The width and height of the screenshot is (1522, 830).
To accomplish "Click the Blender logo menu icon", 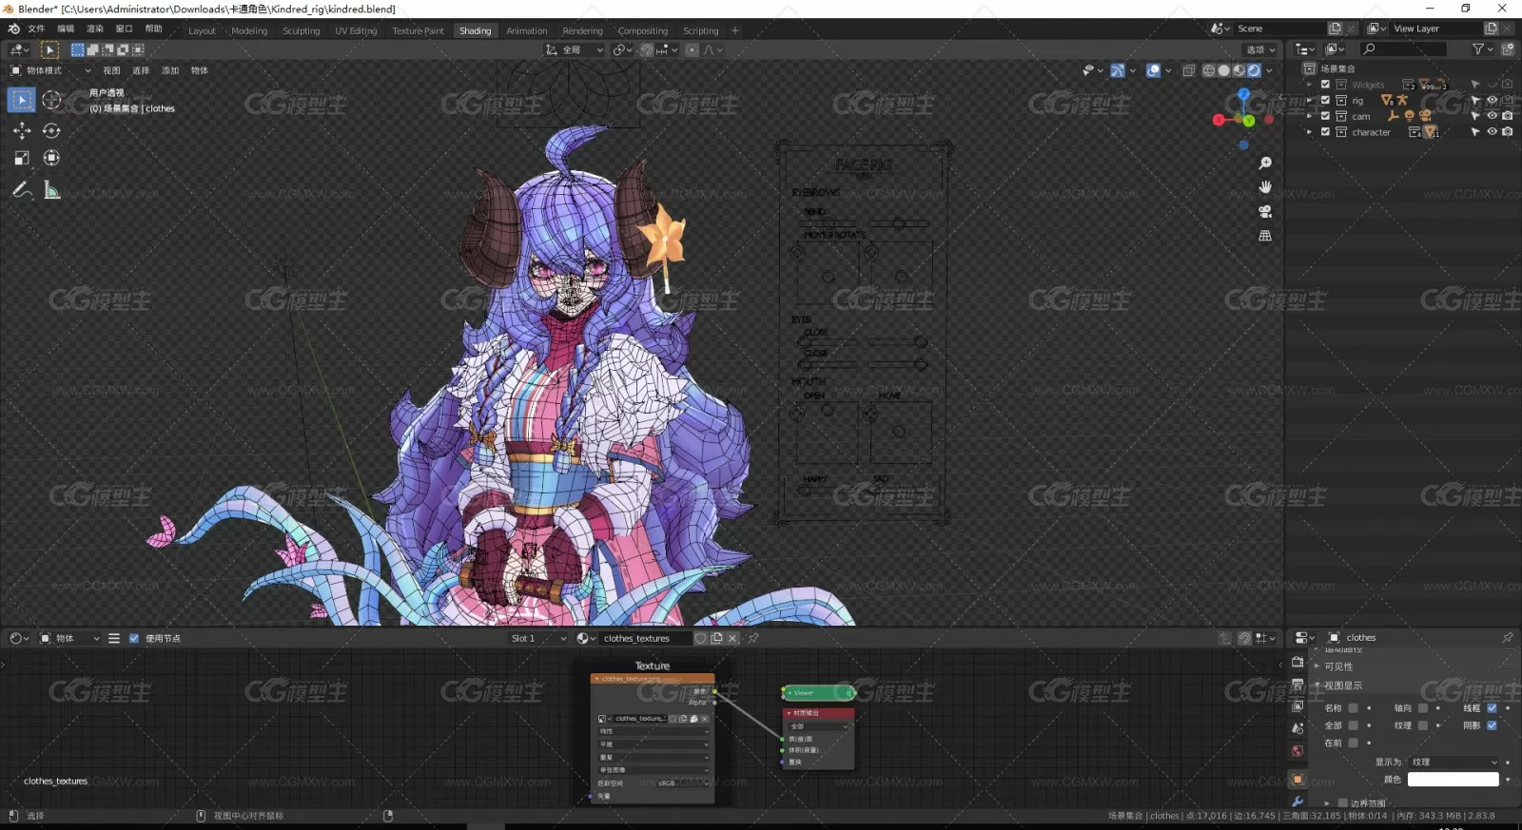I will pyautogui.click(x=13, y=29).
